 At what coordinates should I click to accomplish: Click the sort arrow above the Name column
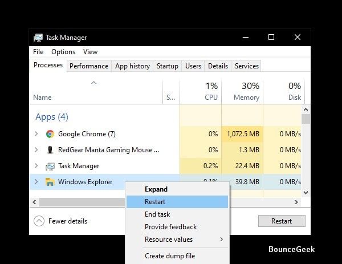[x=94, y=83]
